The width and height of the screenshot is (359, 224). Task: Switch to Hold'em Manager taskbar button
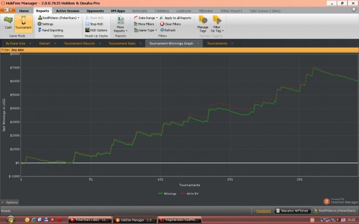pos(135,220)
